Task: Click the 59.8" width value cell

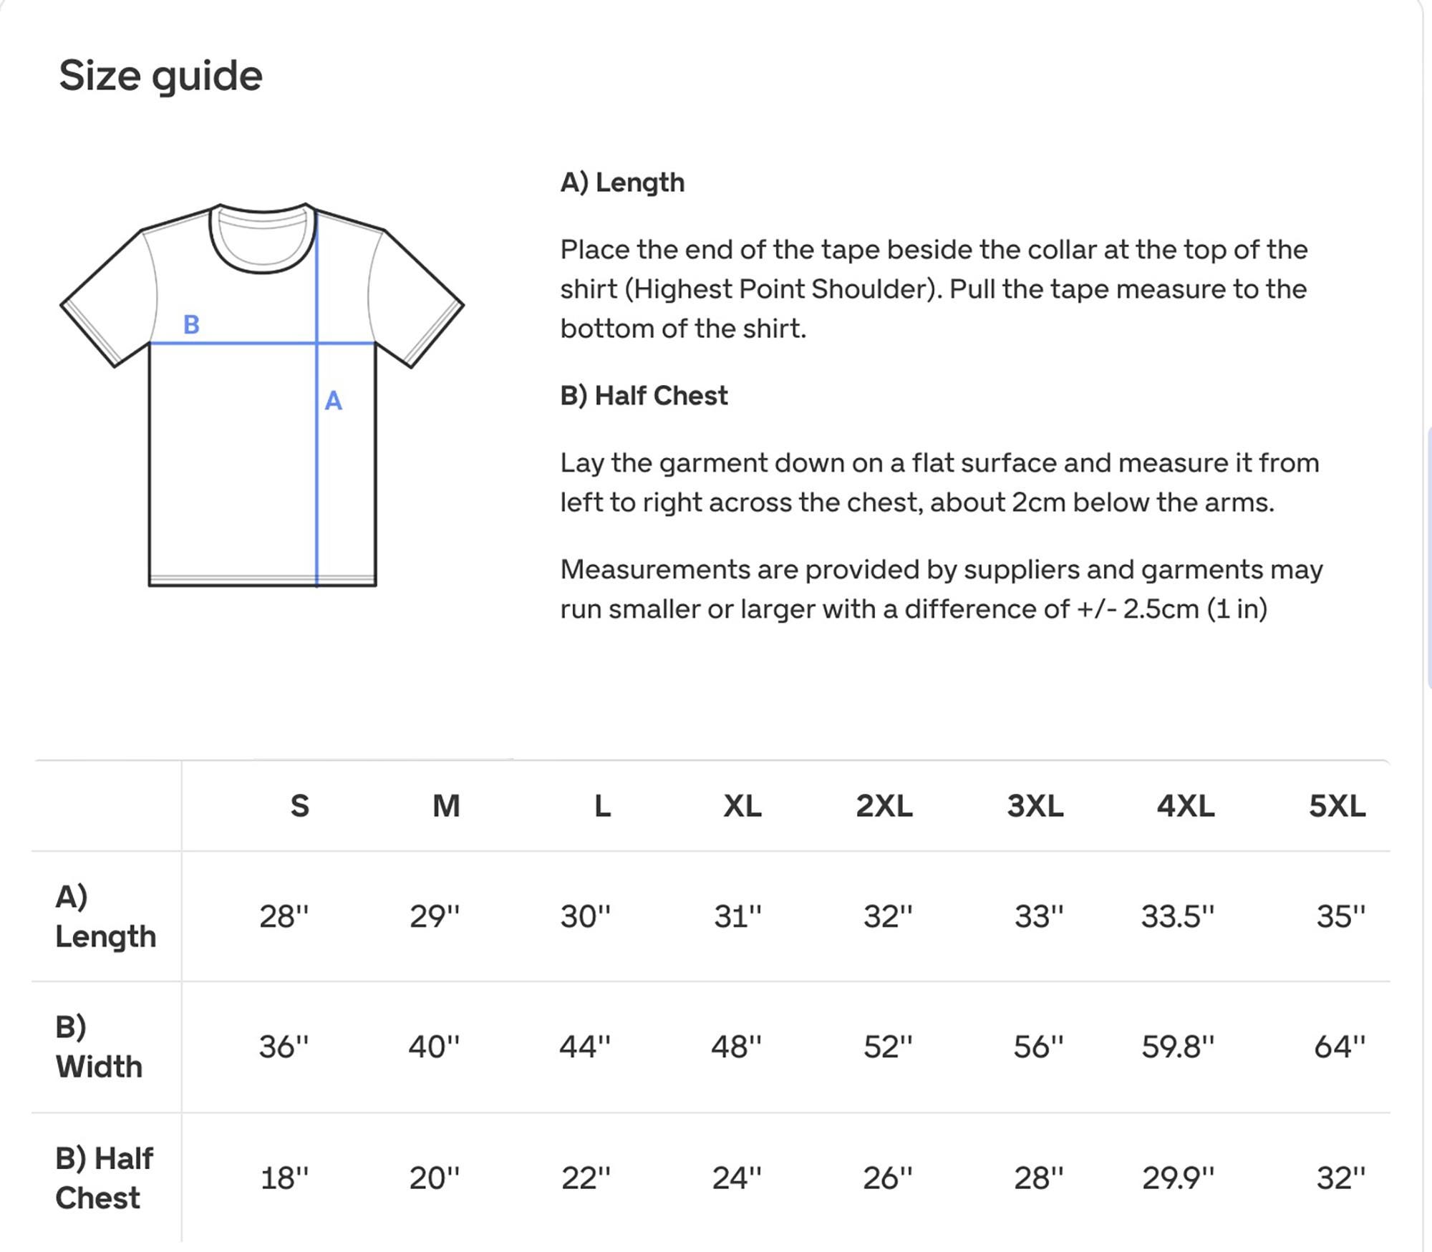Action: click(1178, 1047)
